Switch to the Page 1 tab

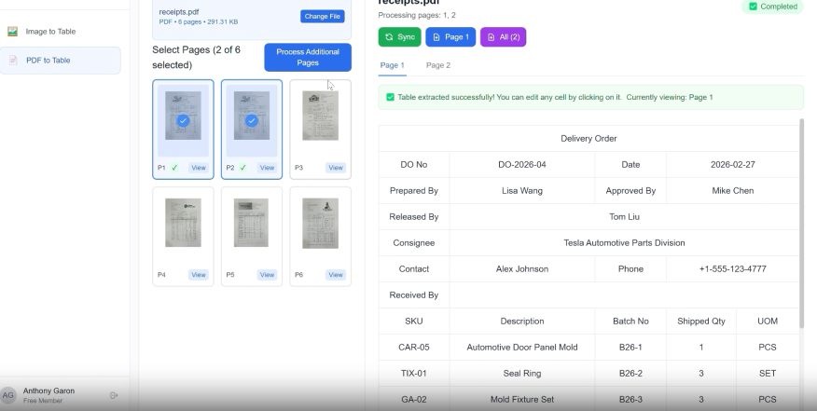click(392, 65)
